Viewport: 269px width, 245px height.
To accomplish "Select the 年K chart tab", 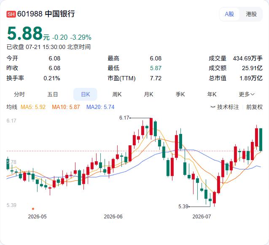I will tap(212, 94).
